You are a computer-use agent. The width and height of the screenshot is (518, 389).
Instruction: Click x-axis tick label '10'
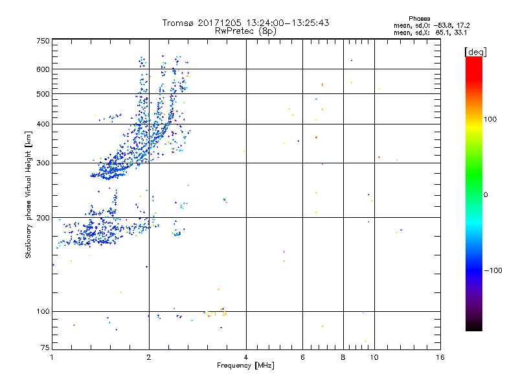click(374, 357)
